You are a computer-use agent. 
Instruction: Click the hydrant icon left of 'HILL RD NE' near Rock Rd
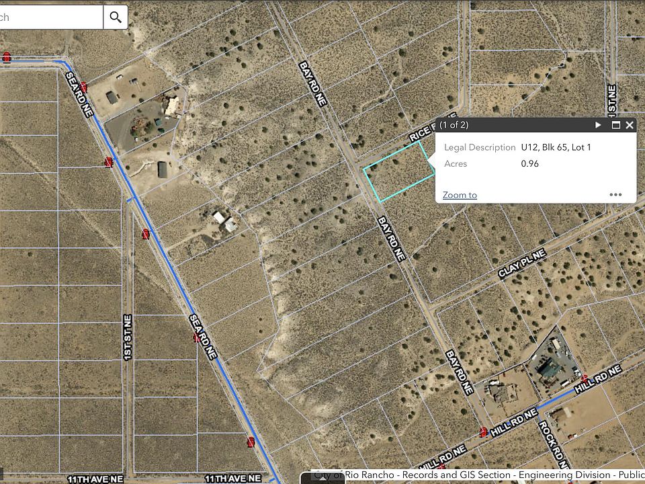pos(483,432)
